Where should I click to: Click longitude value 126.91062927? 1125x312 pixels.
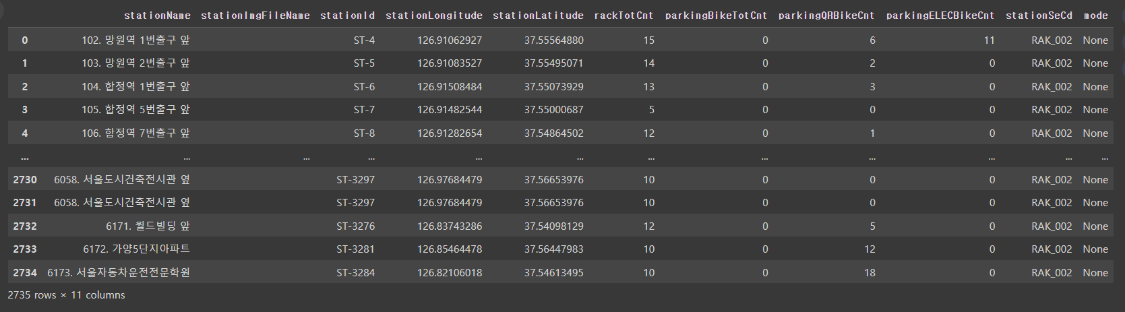coord(450,40)
